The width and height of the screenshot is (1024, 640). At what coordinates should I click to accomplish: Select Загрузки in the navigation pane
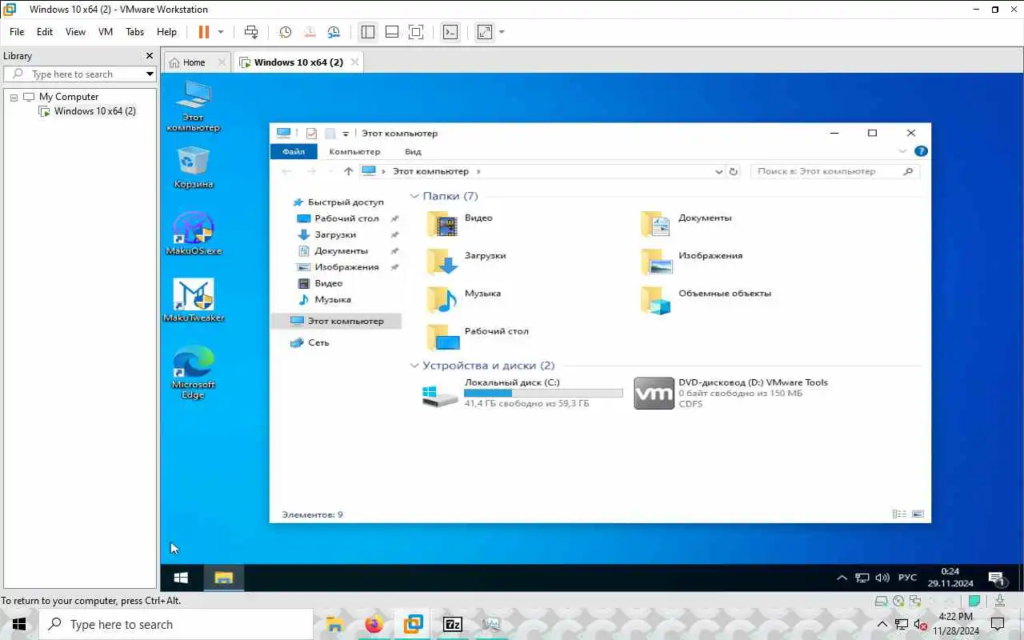pos(335,234)
